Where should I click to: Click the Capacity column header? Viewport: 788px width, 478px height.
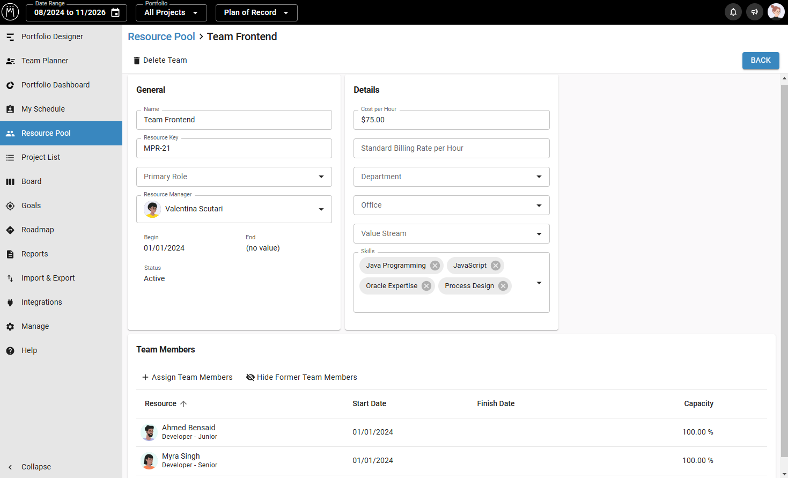pyautogui.click(x=698, y=403)
